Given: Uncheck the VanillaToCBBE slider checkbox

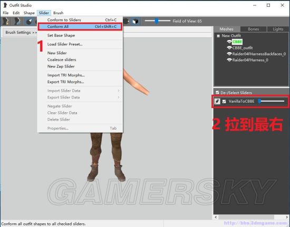Looking at the screenshot, I should pyautogui.click(x=224, y=102).
